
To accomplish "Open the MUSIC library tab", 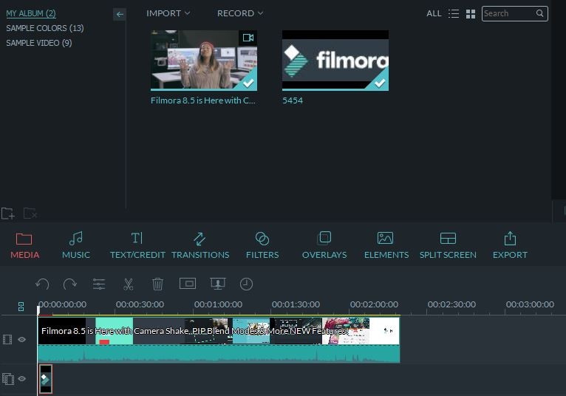I will click(76, 245).
